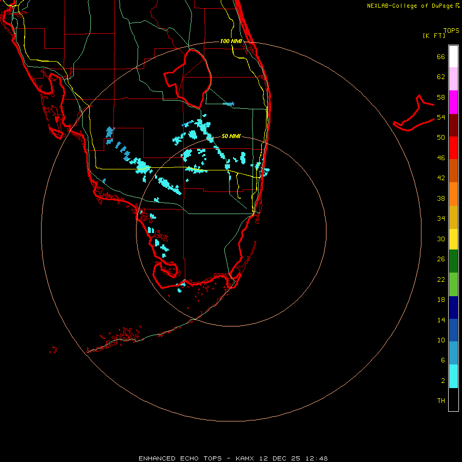Click the legend value 42
Screen dimensions: 462x462
click(441, 178)
